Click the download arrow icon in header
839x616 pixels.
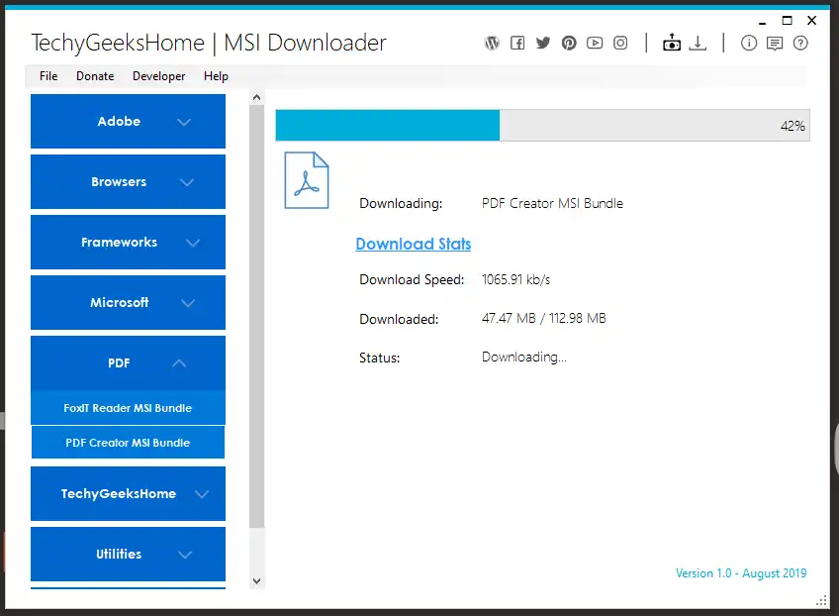coord(698,43)
